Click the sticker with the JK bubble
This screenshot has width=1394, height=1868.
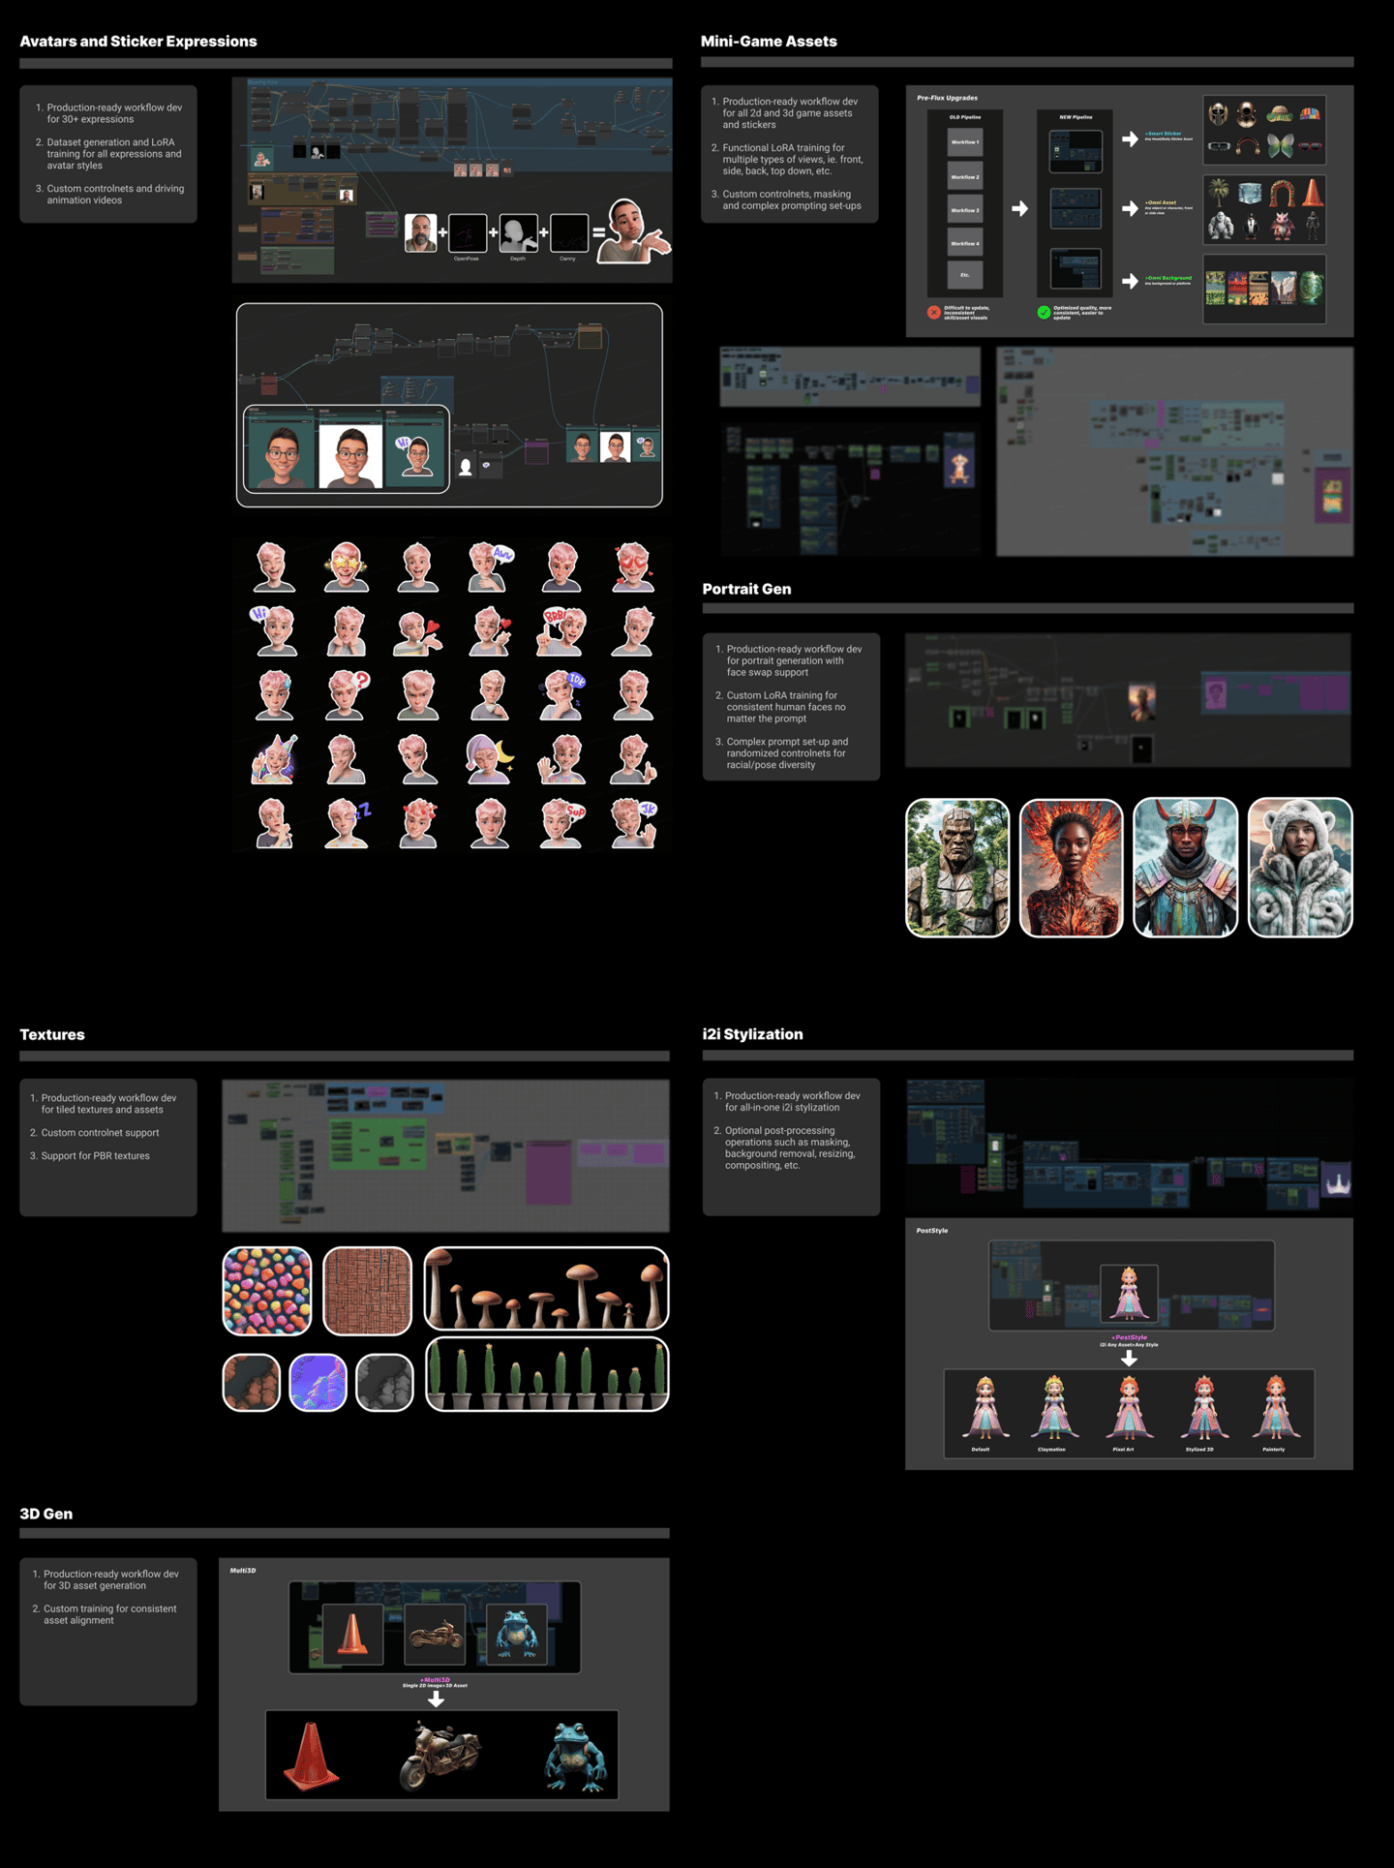633,823
